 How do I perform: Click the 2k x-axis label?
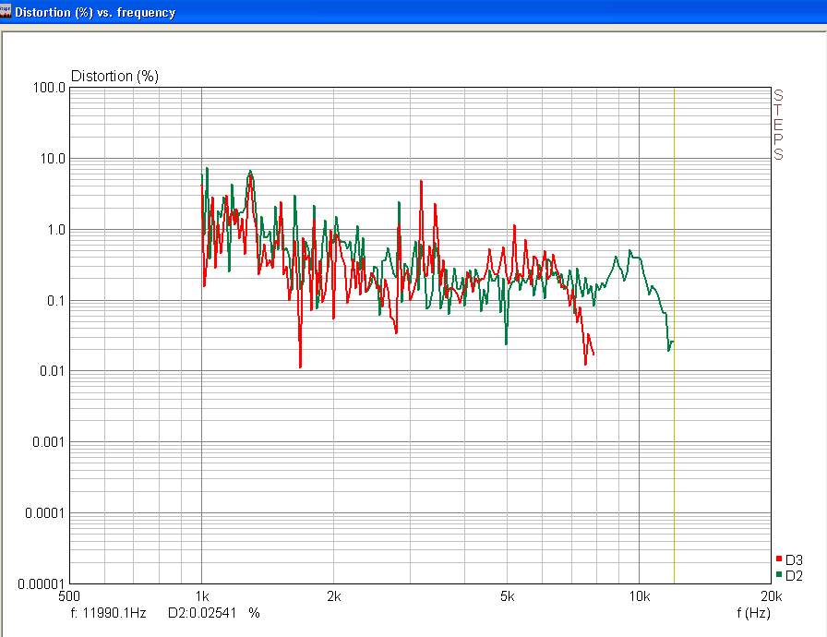tap(334, 596)
